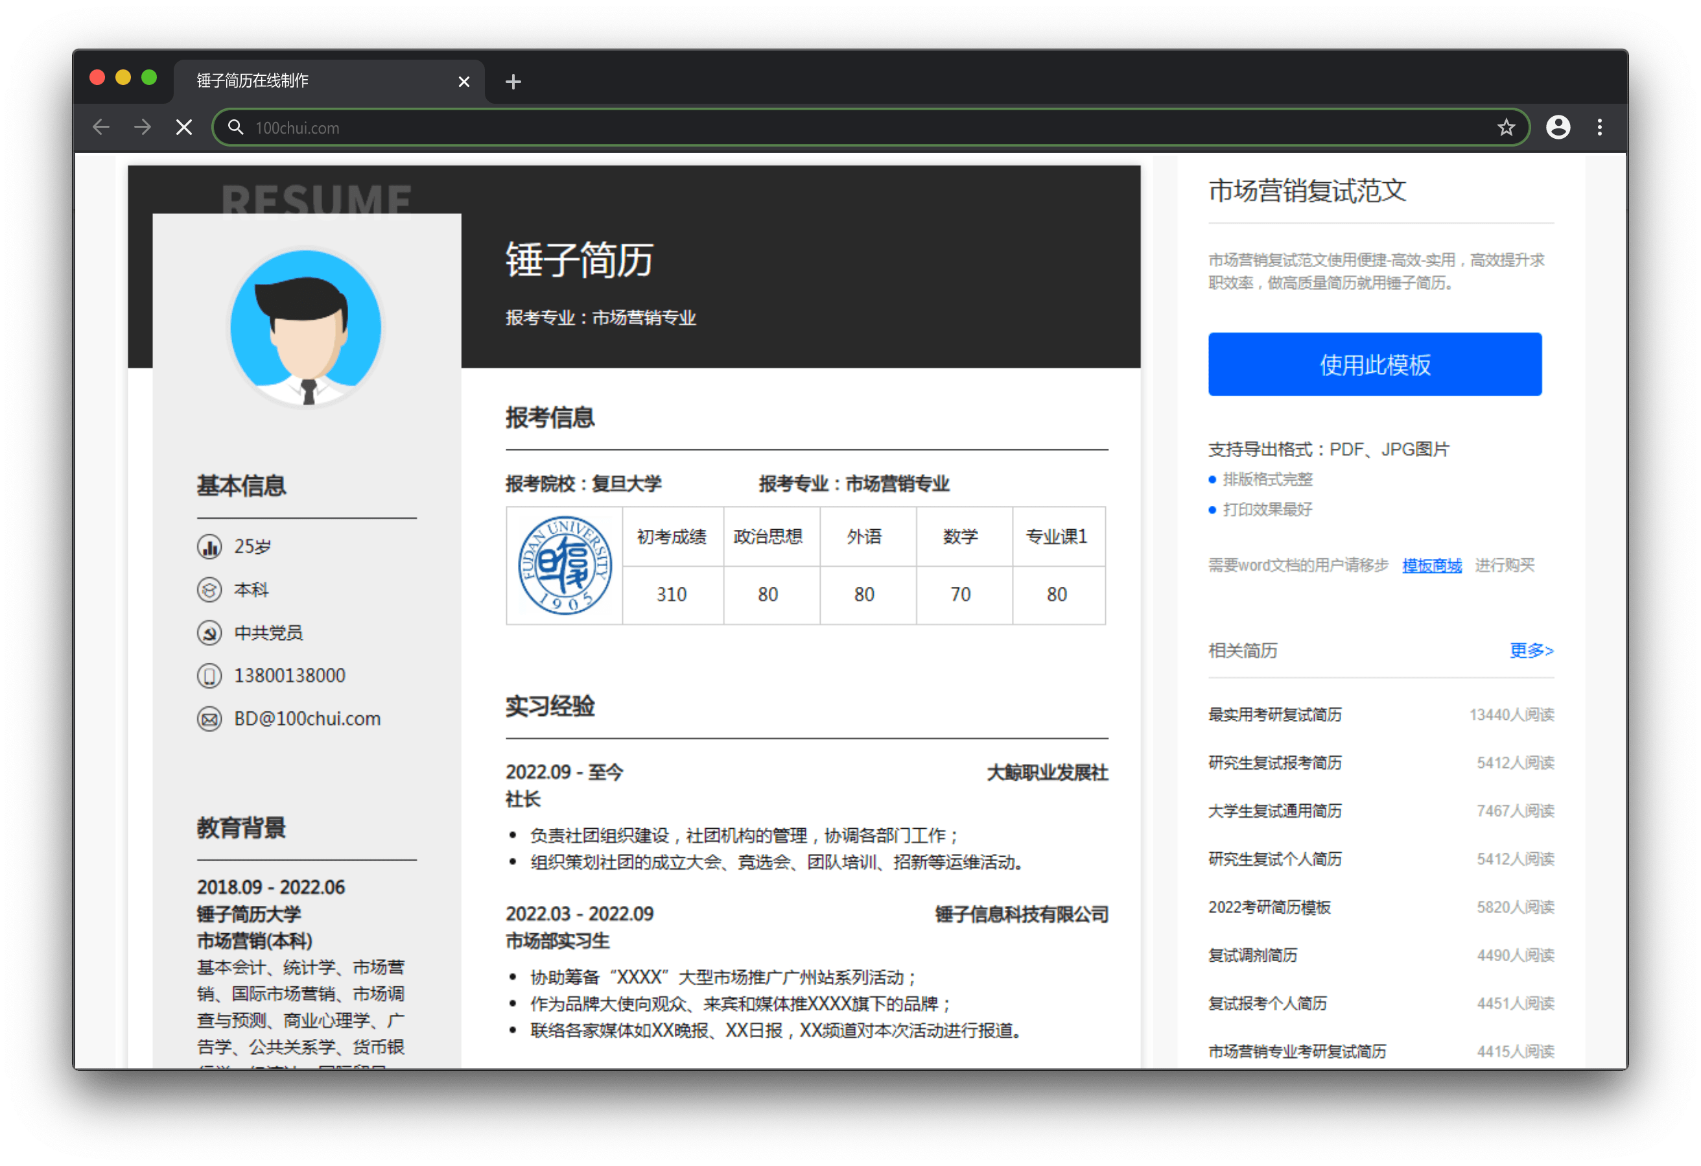
Task: Click the BD@100chui.com email text
Action: [x=307, y=719]
